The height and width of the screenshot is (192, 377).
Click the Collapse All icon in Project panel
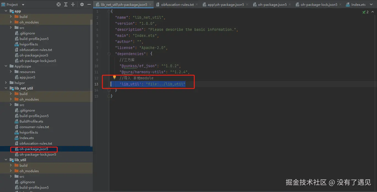pyautogui.click(x=73, y=4)
